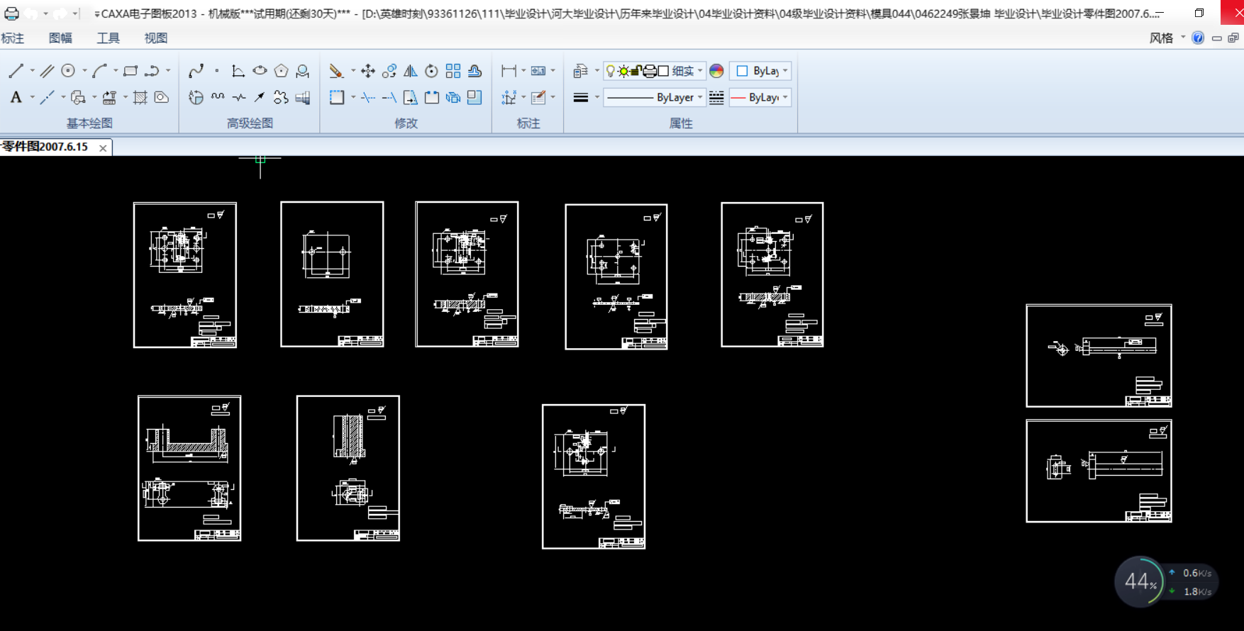
Task: Select the Arrow drawing tool
Action: 260,97
